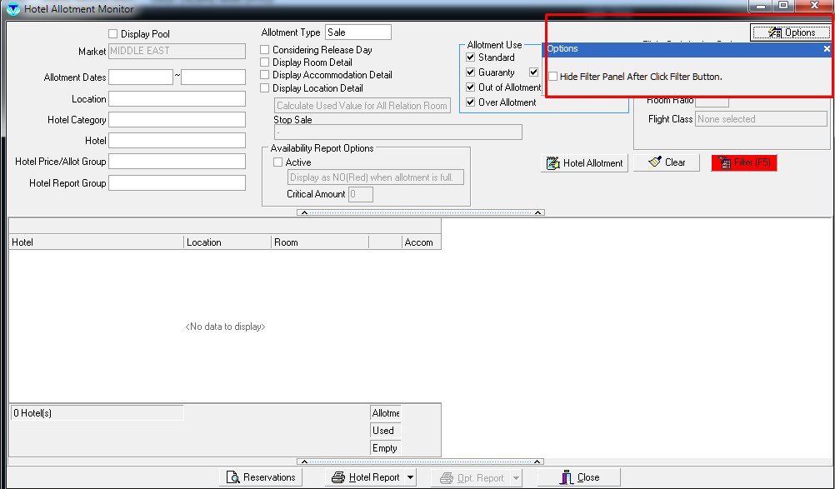Click the Reservations magnifier icon
This screenshot has height=489, width=835.
point(232,477)
